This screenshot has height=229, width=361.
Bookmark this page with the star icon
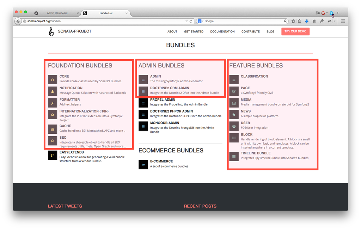293,21
